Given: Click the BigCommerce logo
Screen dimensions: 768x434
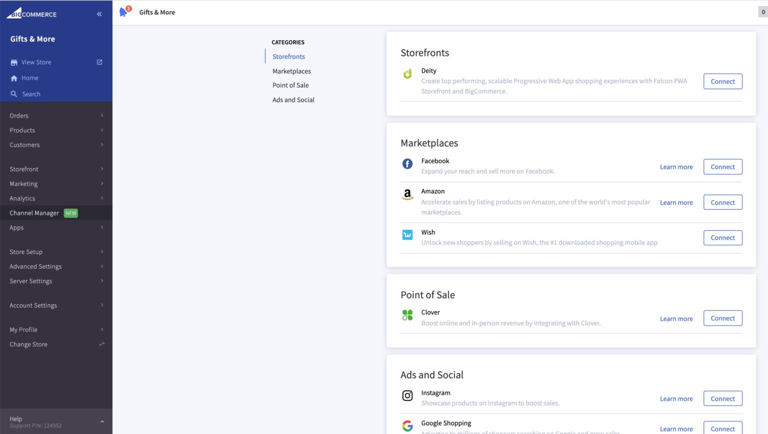Looking at the screenshot, I should pos(31,13).
